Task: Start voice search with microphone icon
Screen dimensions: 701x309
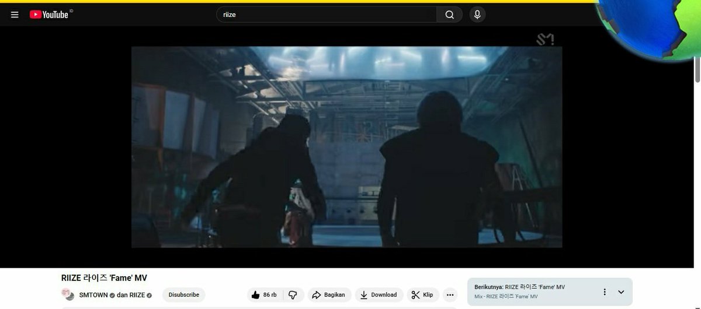Action: pyautogui.click(x=477, y=15)
